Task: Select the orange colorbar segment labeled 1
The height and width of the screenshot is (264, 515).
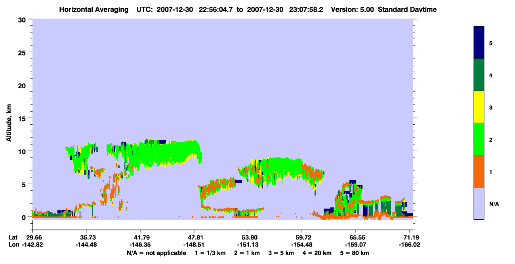Action: pos(479,171)
